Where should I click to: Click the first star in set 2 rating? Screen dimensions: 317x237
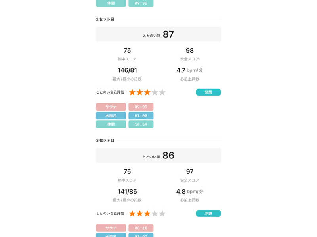coord(132,92)
